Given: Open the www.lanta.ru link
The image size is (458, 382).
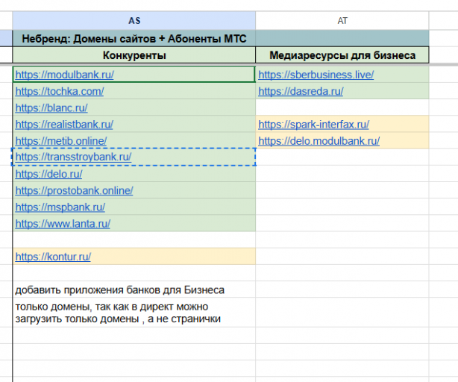Looking at the screenshot, I should click(63, 224).
